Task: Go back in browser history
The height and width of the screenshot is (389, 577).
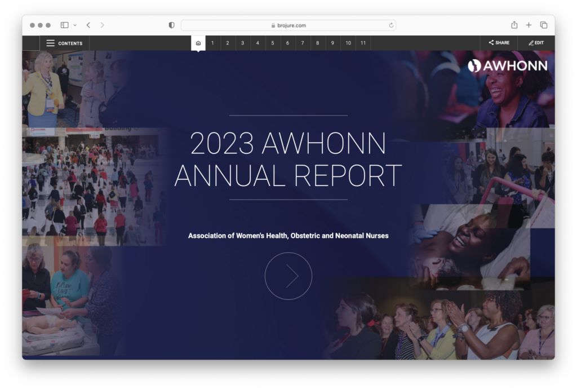Action: tap(88, 25)
